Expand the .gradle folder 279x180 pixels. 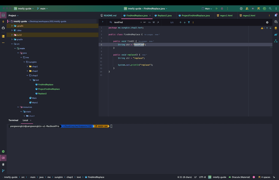pos(12,26)
